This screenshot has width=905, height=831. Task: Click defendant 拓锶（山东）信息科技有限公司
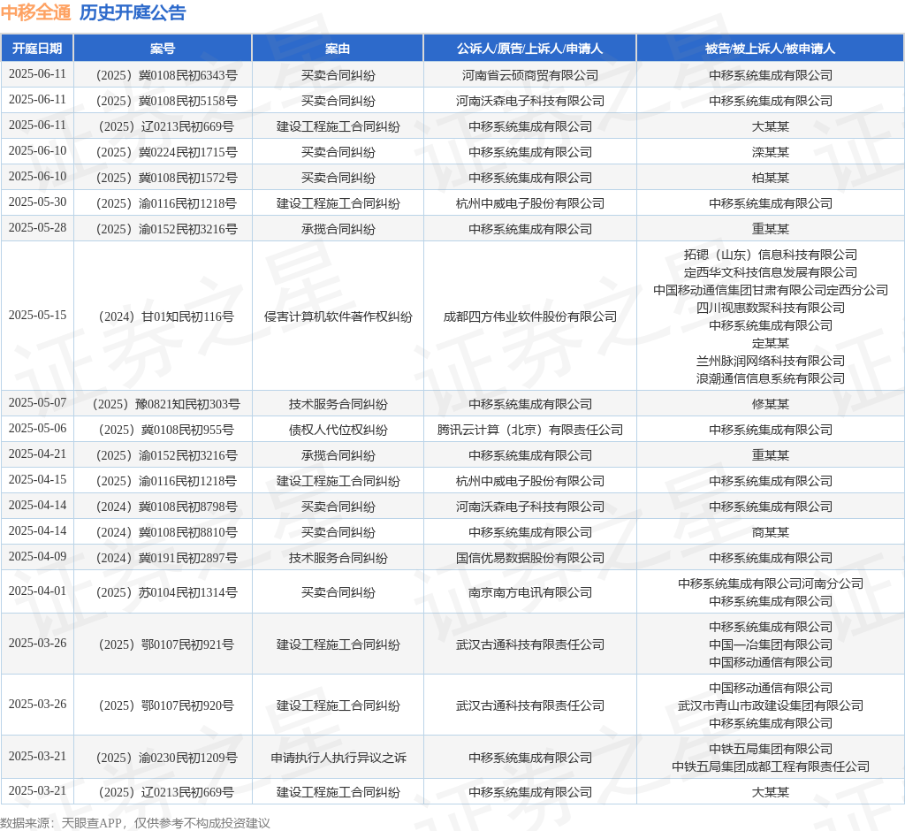(770, 255)
